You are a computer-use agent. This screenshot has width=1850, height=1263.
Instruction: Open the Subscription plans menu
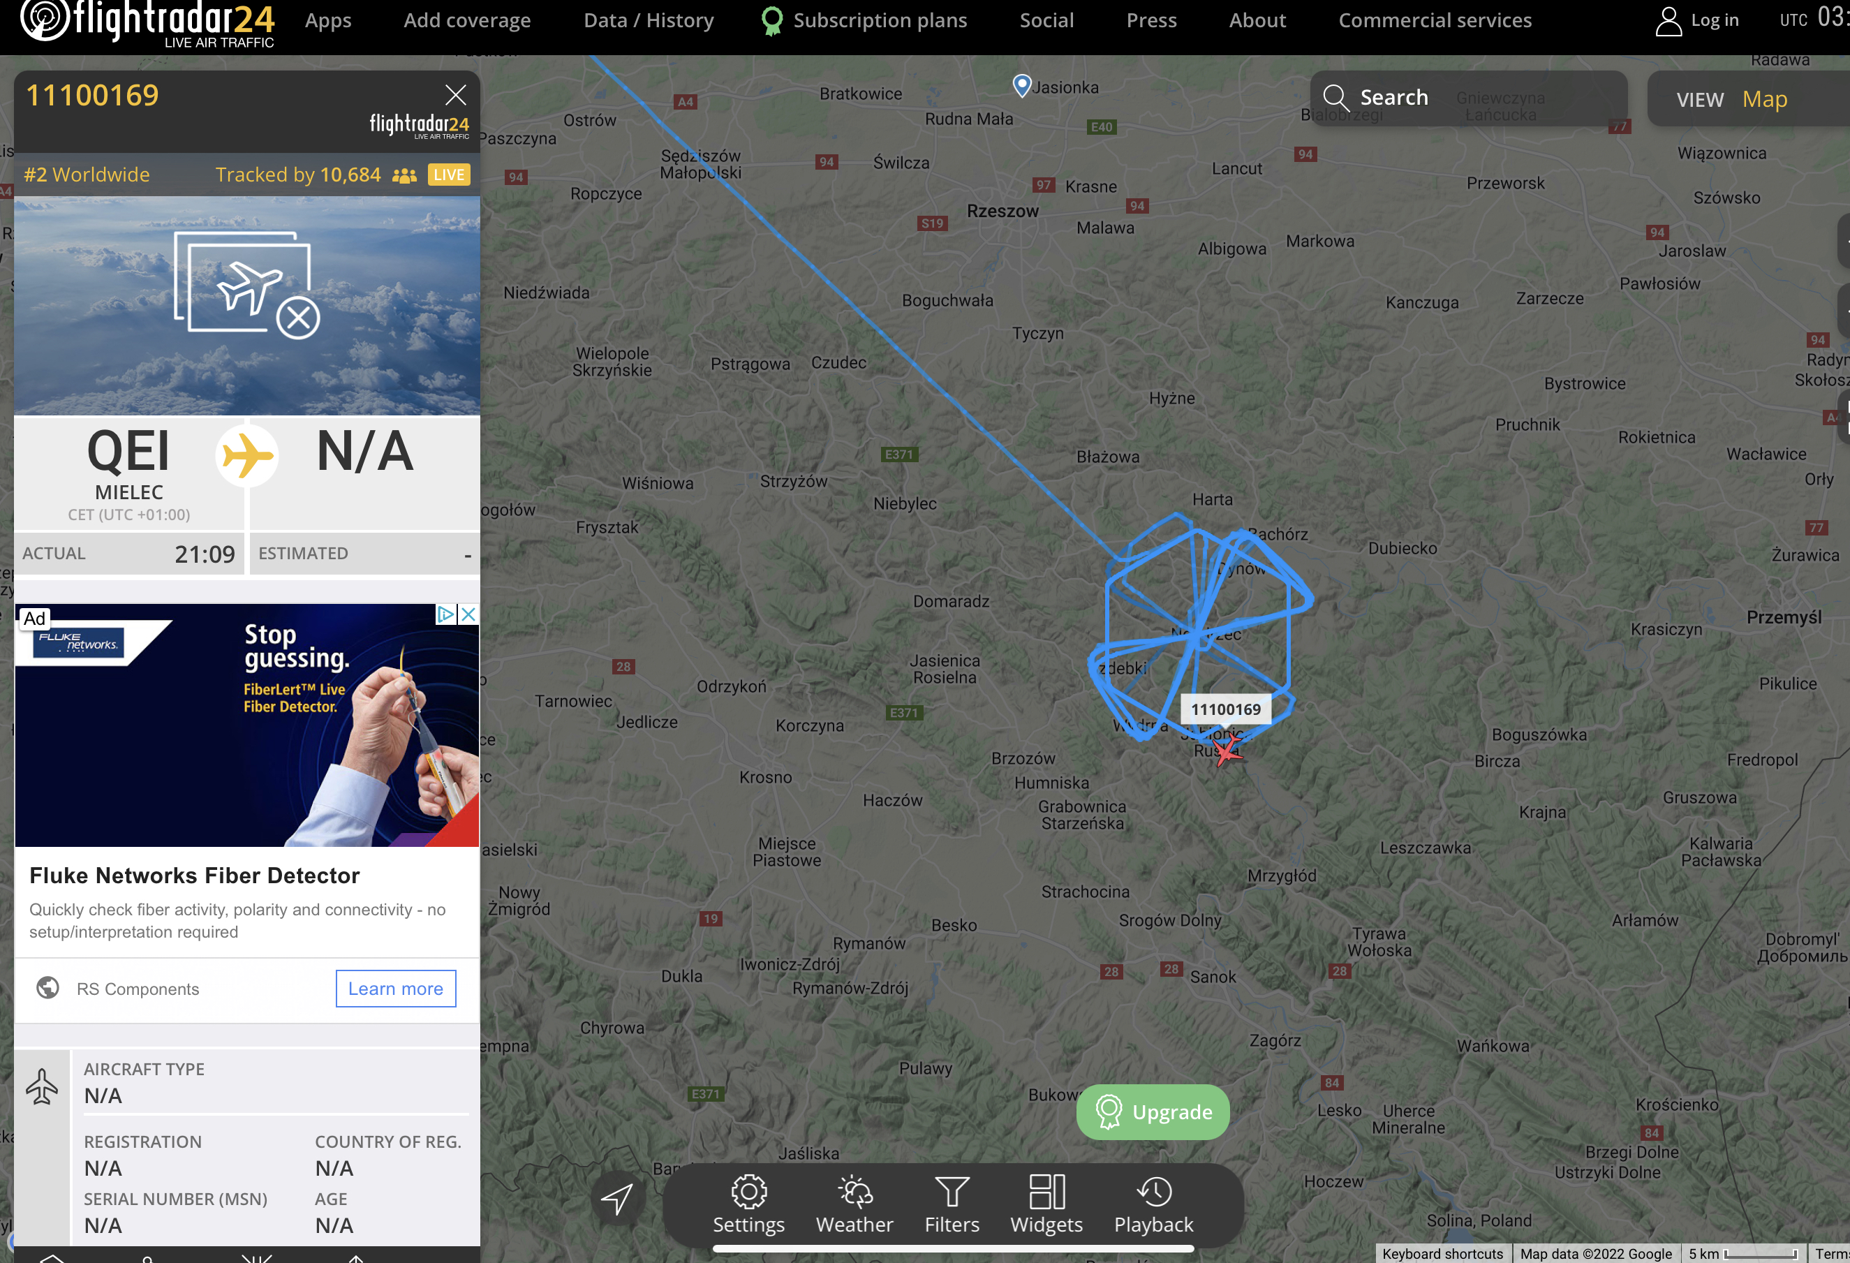(864, 21)
